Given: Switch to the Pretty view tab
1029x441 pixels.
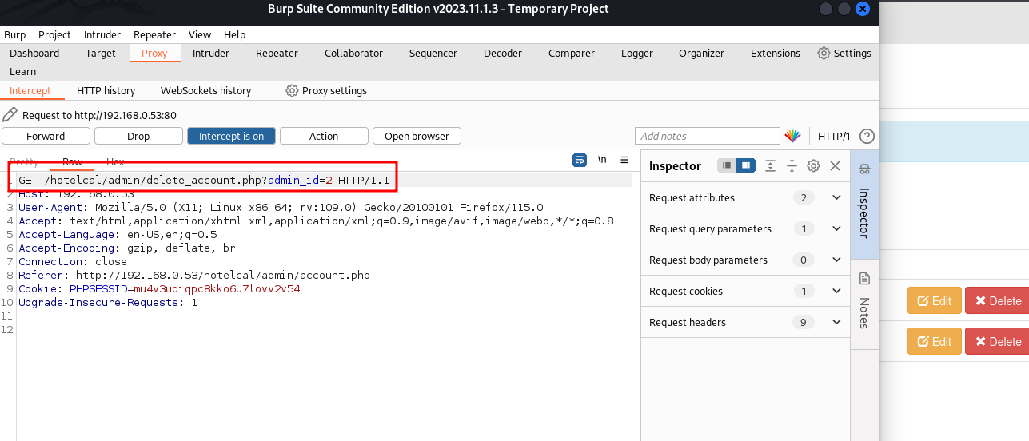Looking at the screenshot, I should 24,161.
